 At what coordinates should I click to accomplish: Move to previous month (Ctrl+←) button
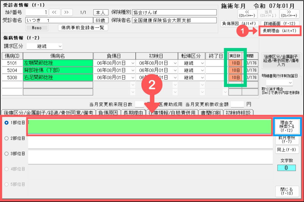click(x=247, y=13)
